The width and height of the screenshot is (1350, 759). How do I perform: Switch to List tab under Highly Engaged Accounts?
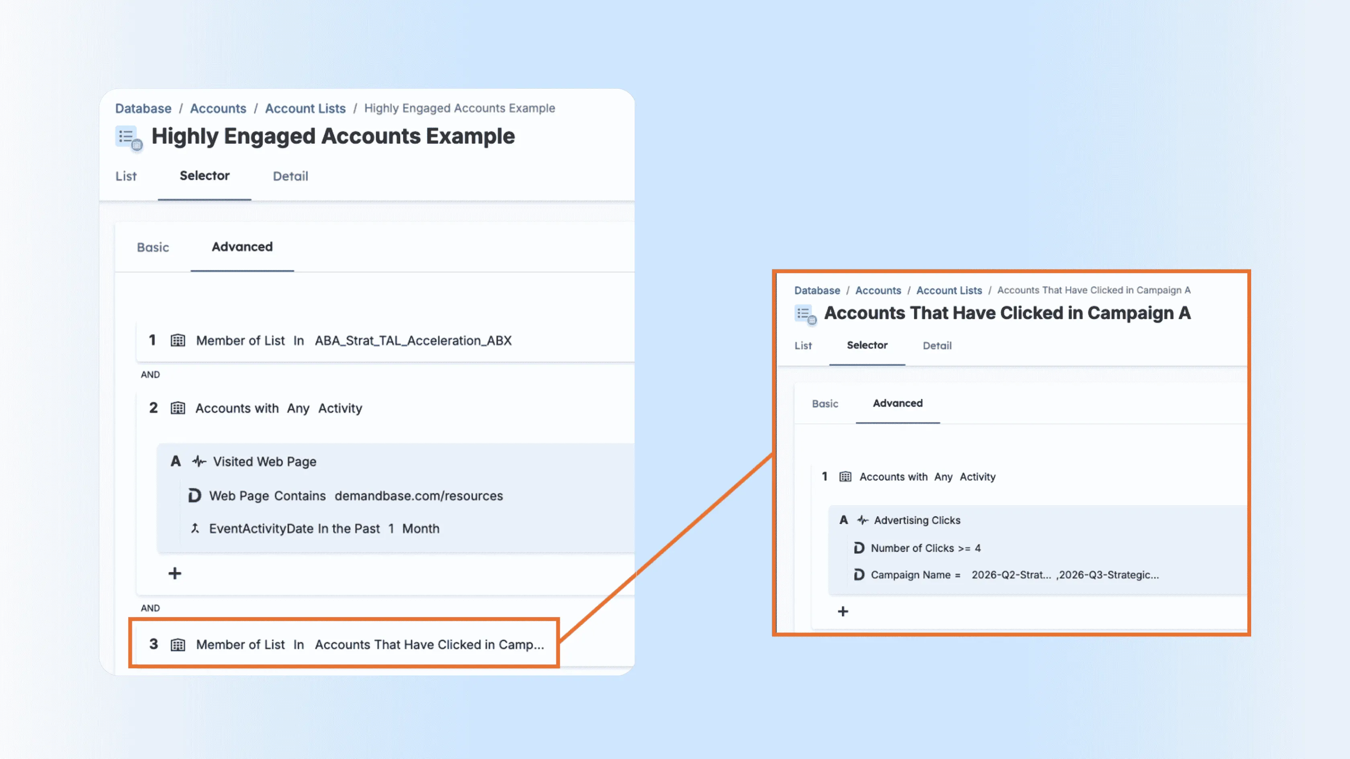pos(126,177)
